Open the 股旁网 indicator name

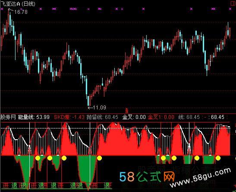point(8,117)
